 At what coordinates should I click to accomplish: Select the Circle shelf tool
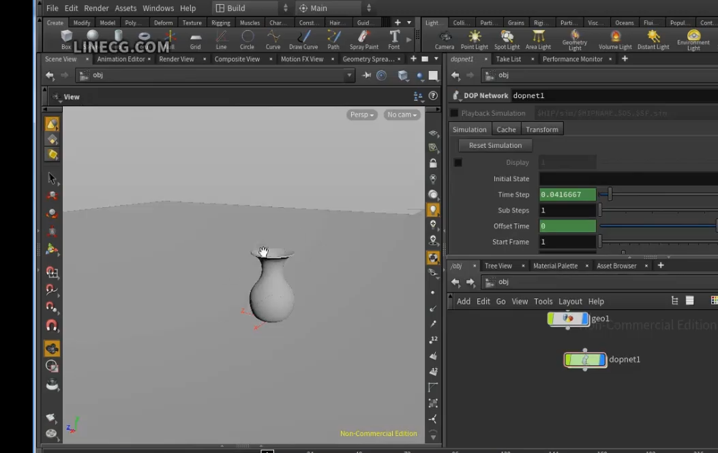pos(248,40)
